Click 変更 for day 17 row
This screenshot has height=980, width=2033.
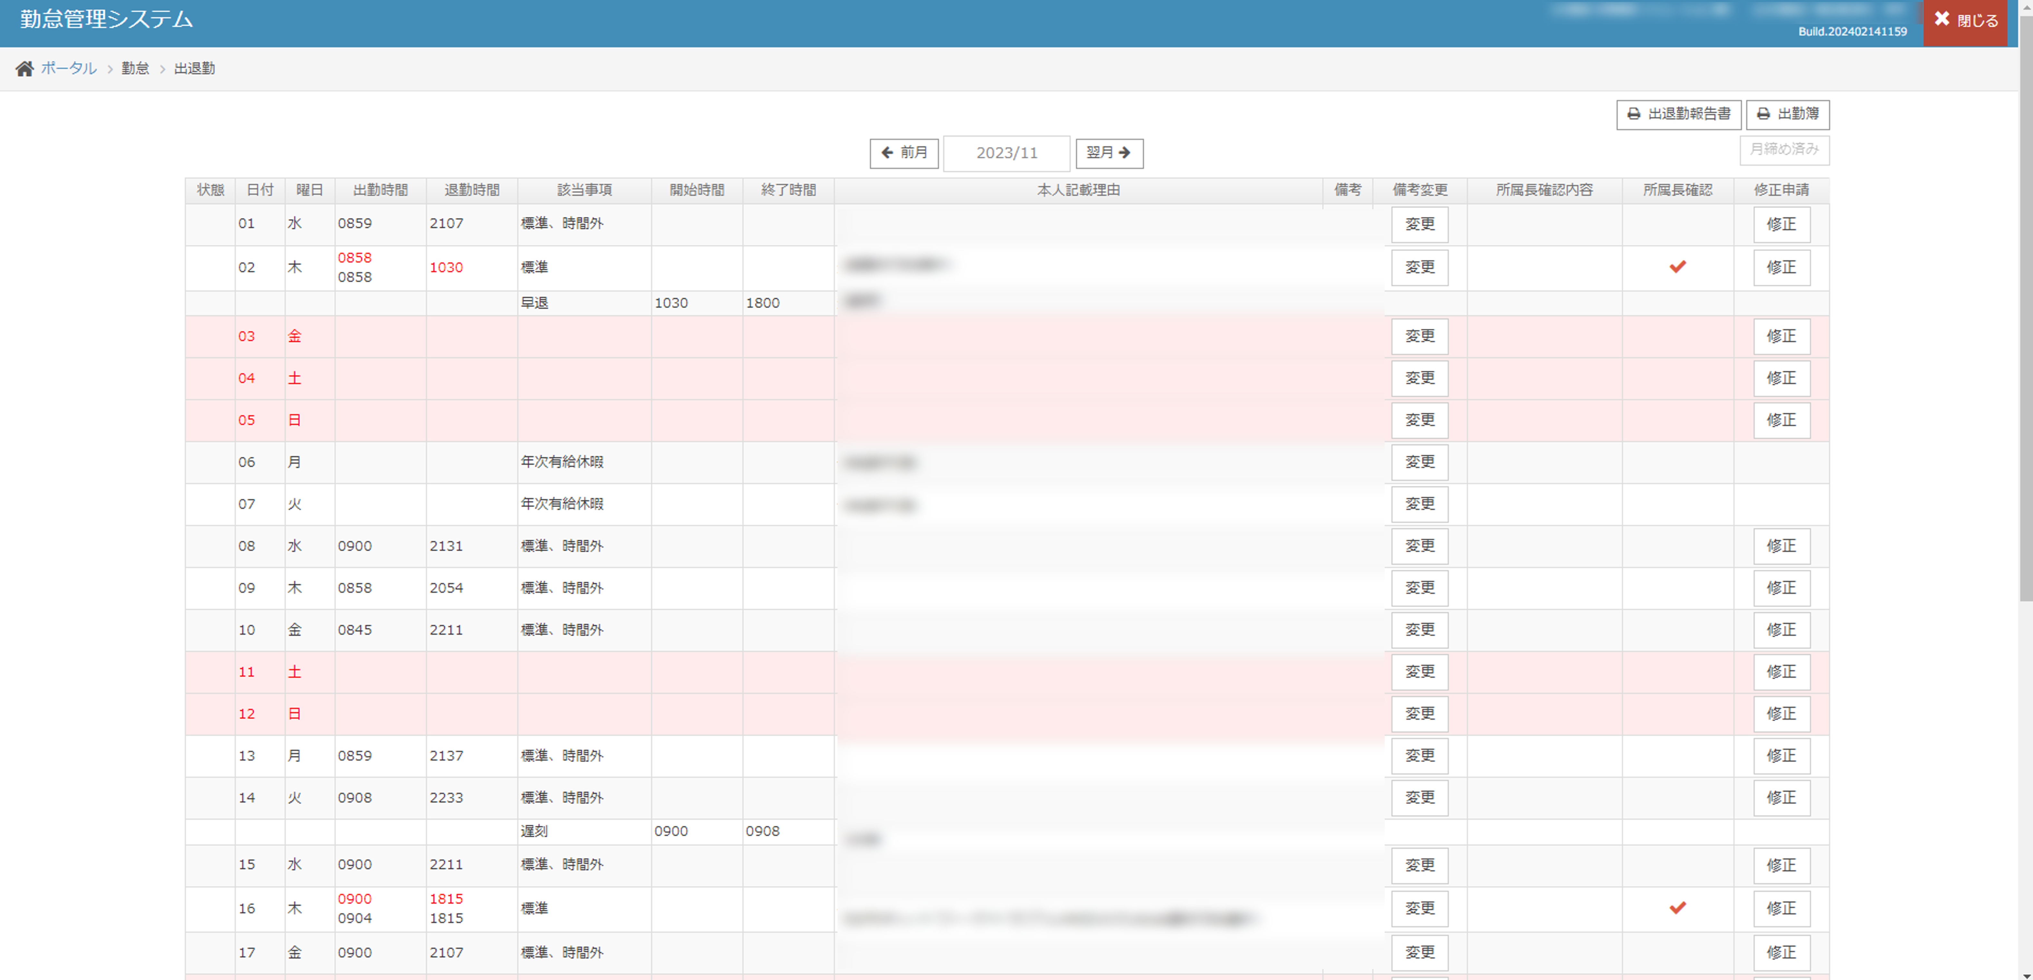[1420, 953]
